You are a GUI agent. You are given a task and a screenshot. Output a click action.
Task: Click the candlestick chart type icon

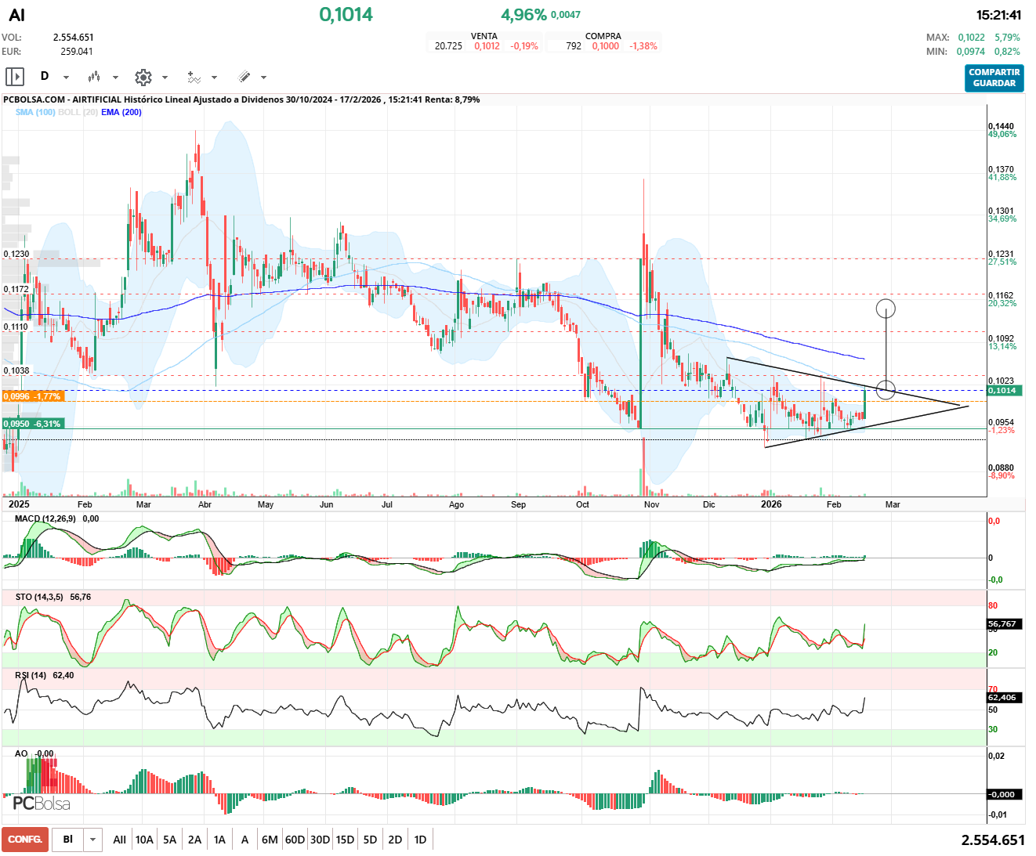click(94, 77)
